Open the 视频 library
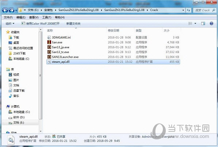 coord(16,75)
